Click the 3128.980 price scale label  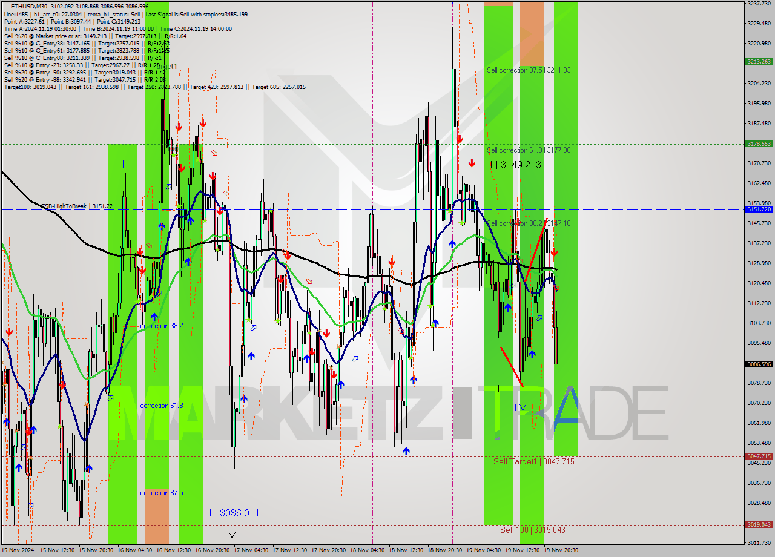(759, 263)
